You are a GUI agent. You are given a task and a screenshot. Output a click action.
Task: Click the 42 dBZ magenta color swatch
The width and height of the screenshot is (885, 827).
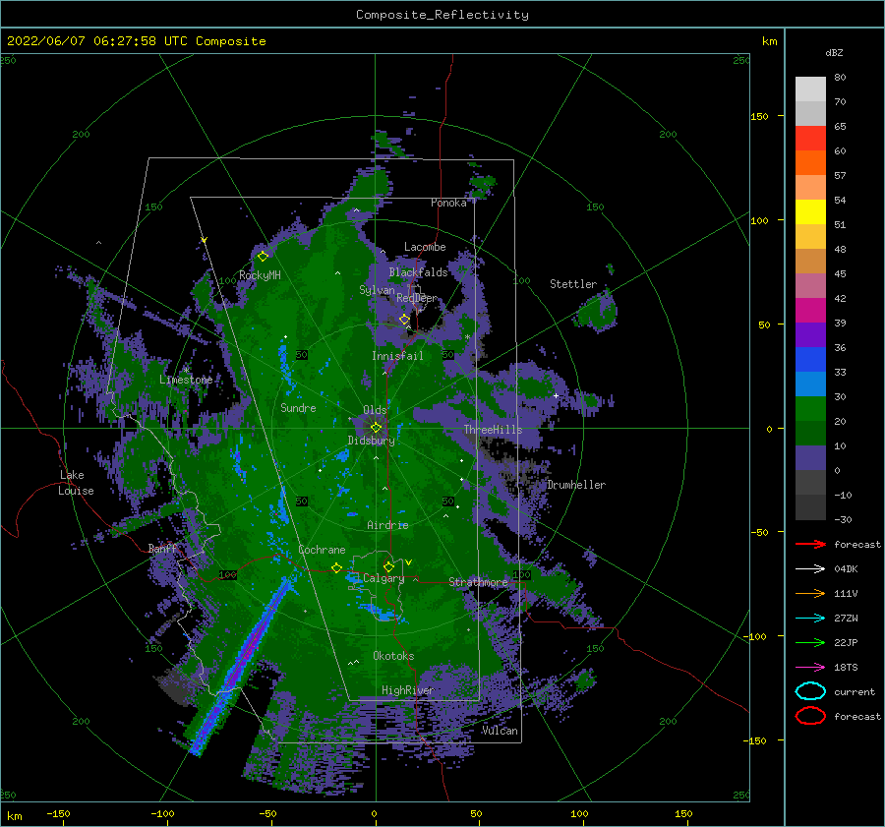click(x=810, y=310)
